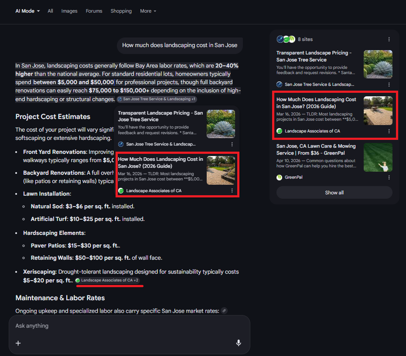
Task: Switch to the Images tab
Action: [69, 11]
